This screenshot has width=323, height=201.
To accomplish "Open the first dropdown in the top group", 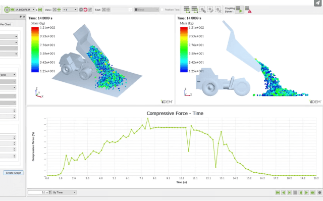I will pos(9,37).
